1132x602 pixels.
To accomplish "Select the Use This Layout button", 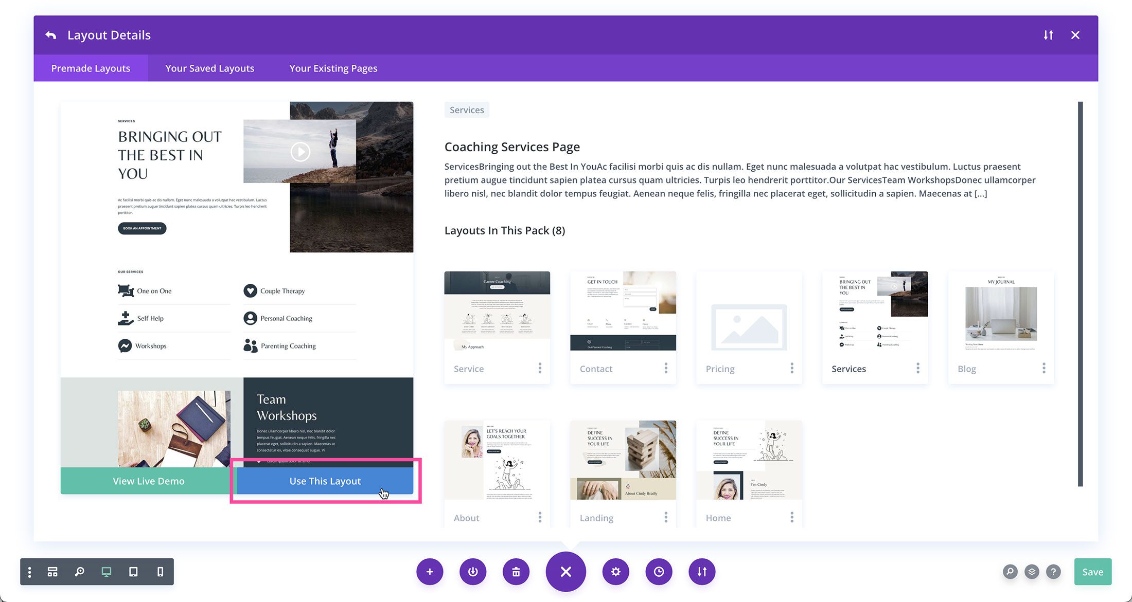I will pyautogui.click(x=325, y=481).
